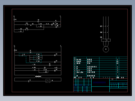Click the indicator lamp on the lower circuit's top rung

tap(30, 52)
